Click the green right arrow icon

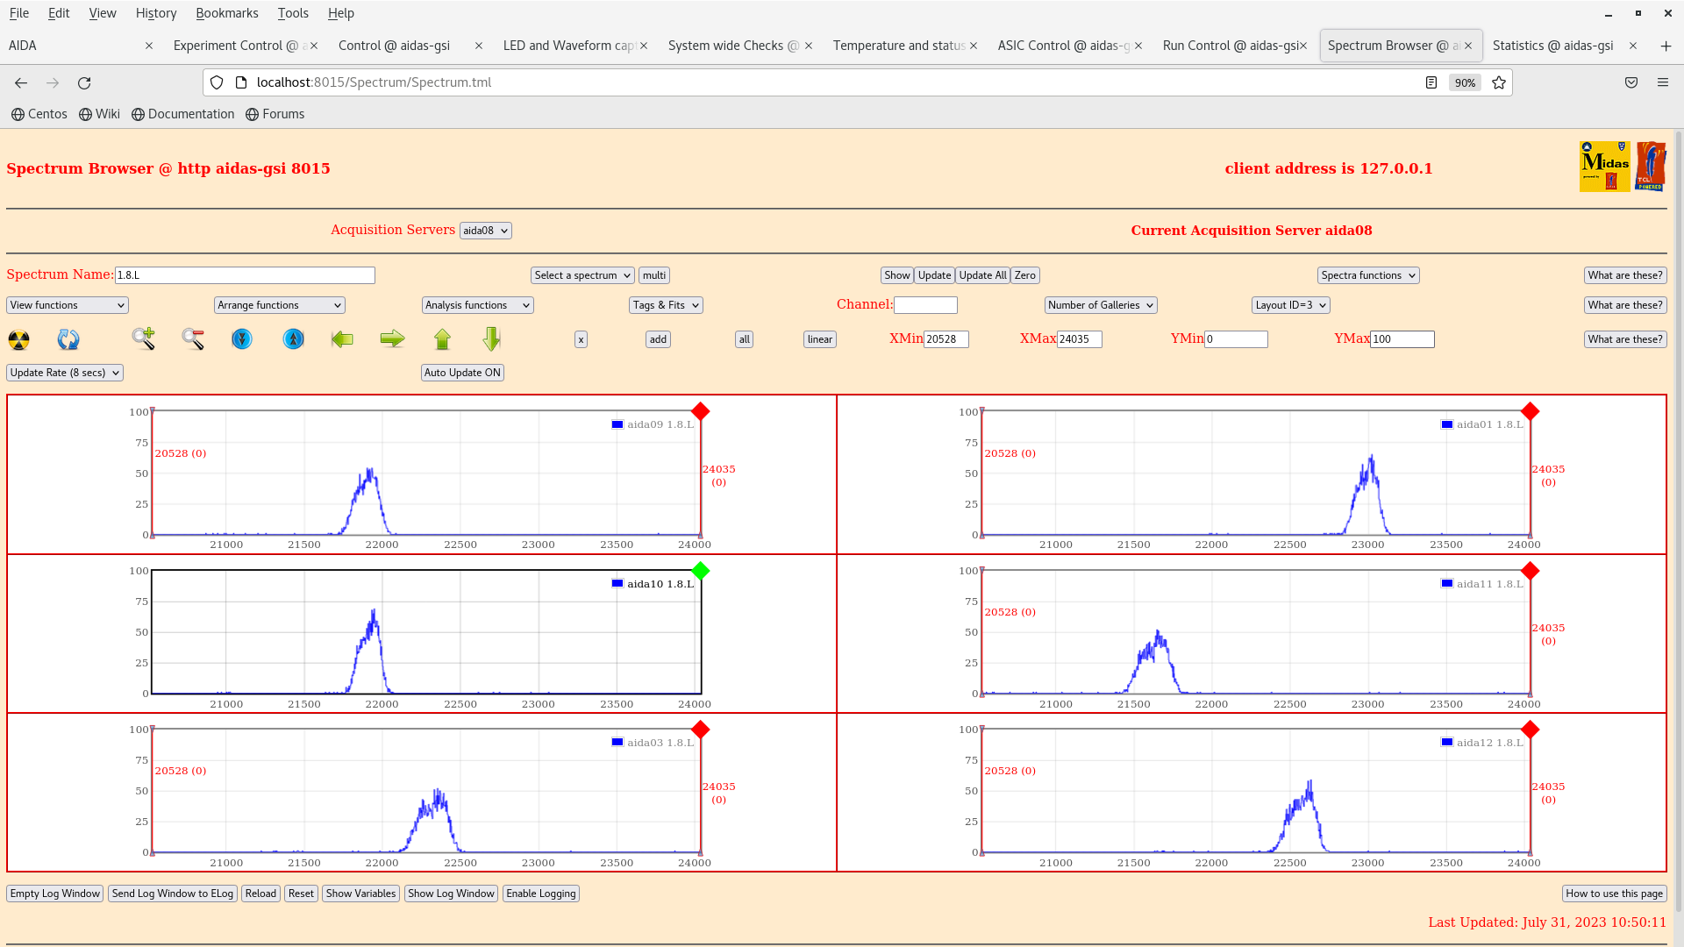point(392,338)
